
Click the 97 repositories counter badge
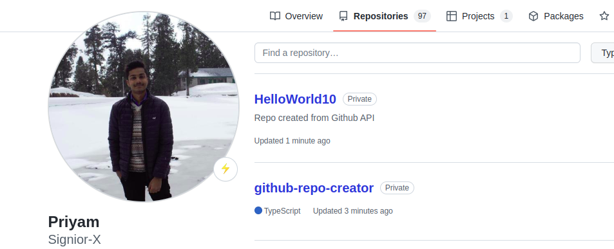pyautogui.click(x=422, y=16)
